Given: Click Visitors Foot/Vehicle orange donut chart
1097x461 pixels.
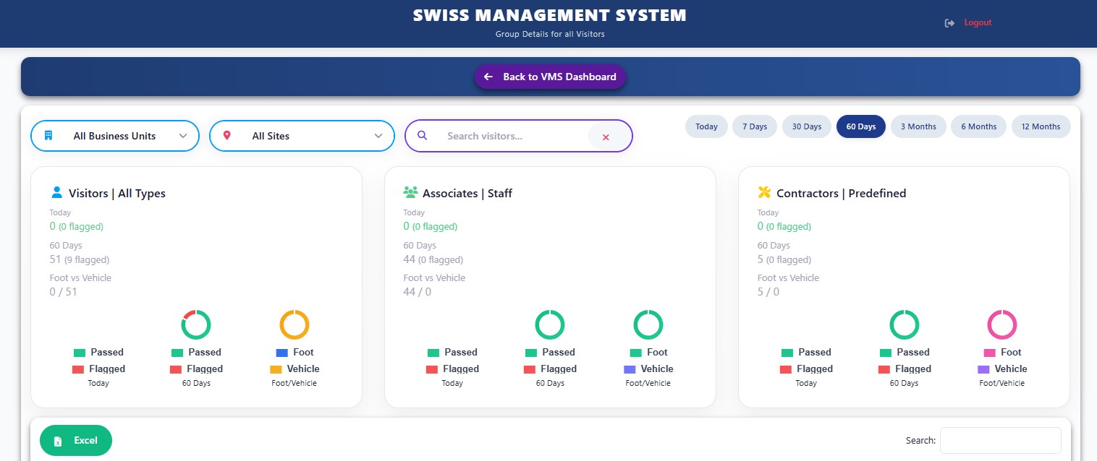Looking at the screenshot, I should [295, 324].
